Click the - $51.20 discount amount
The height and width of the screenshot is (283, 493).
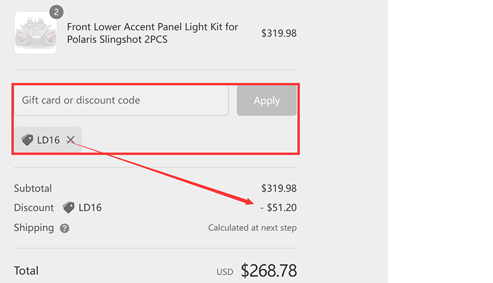coord(279,208)
